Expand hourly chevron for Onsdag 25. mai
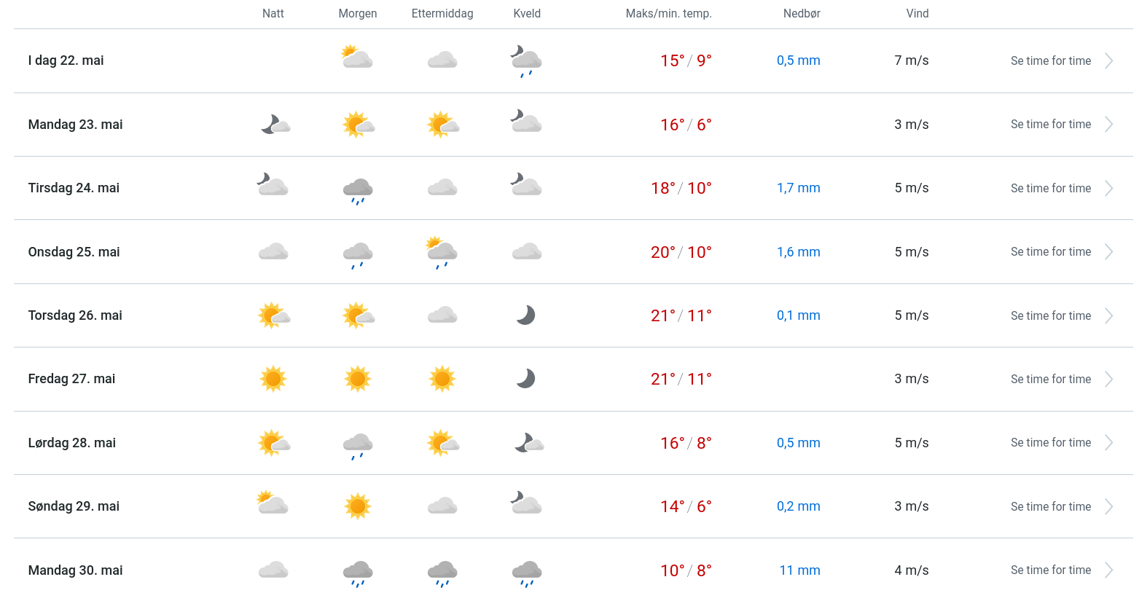Image resolution: width=1147 pixels, height=601 pixels. click(x=1108, y=252)
